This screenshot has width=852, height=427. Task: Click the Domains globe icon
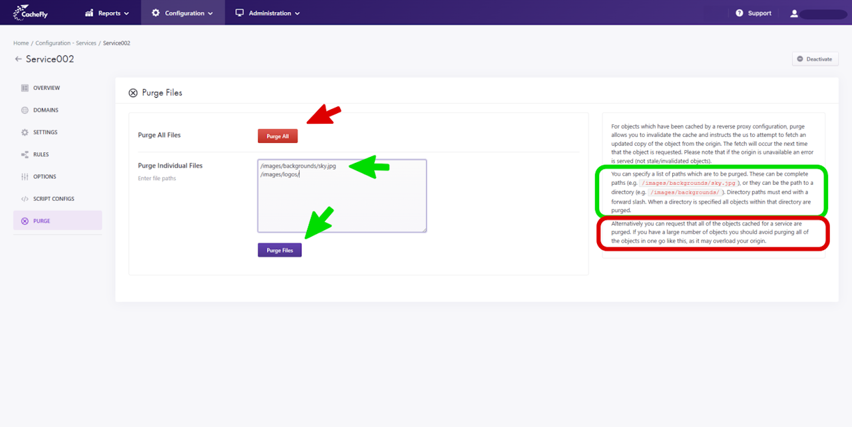(x=25, y=110)
